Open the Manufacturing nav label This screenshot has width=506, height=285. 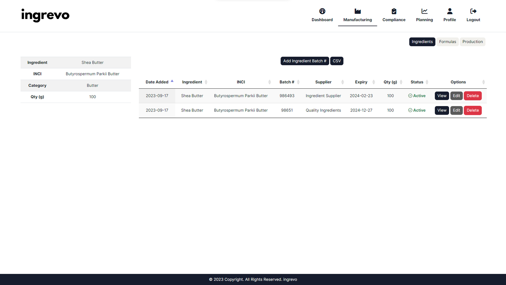(358, 20)
